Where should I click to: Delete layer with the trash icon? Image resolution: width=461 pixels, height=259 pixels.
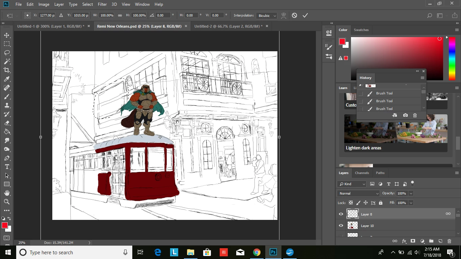tap(449, 241)
